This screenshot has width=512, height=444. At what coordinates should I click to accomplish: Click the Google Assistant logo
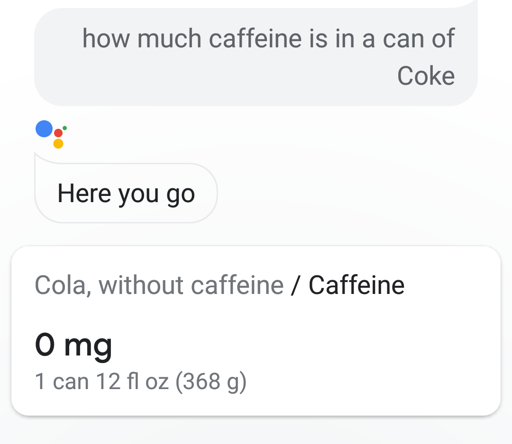pos(51,134)
